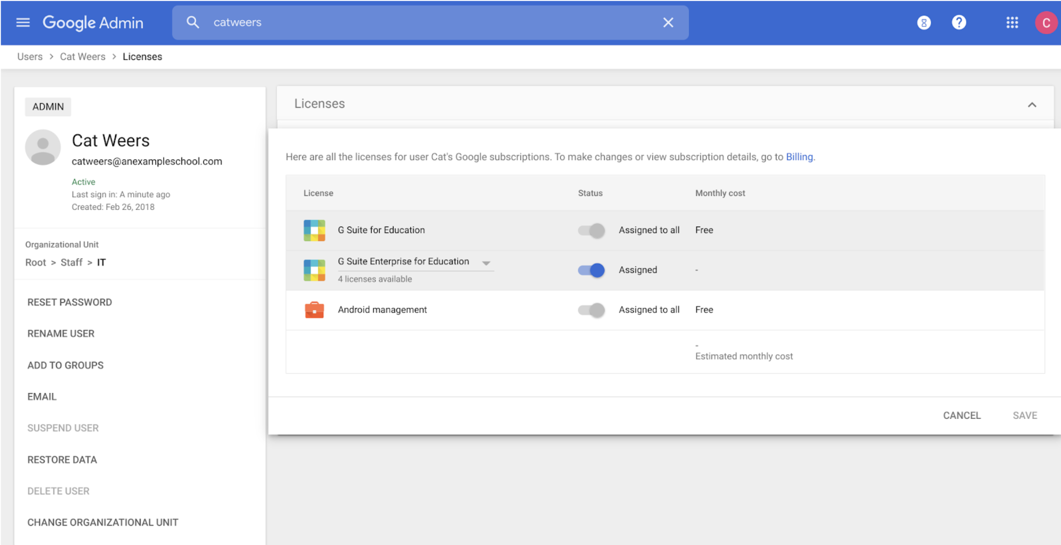Click the user avatar profile icon
This screenshot has height=545, width=1061.
pyautogui.click(x=1046, y=22)
